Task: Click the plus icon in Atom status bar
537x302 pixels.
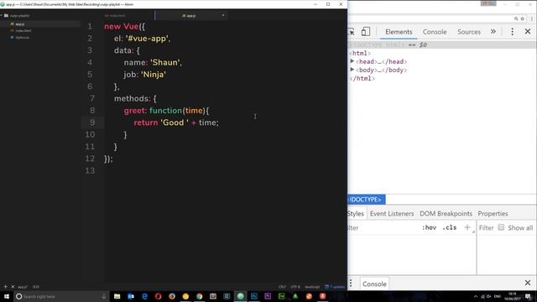Action: (6, 287)
